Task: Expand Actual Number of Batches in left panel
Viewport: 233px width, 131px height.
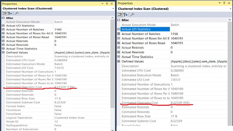Action: pos(3,29)
